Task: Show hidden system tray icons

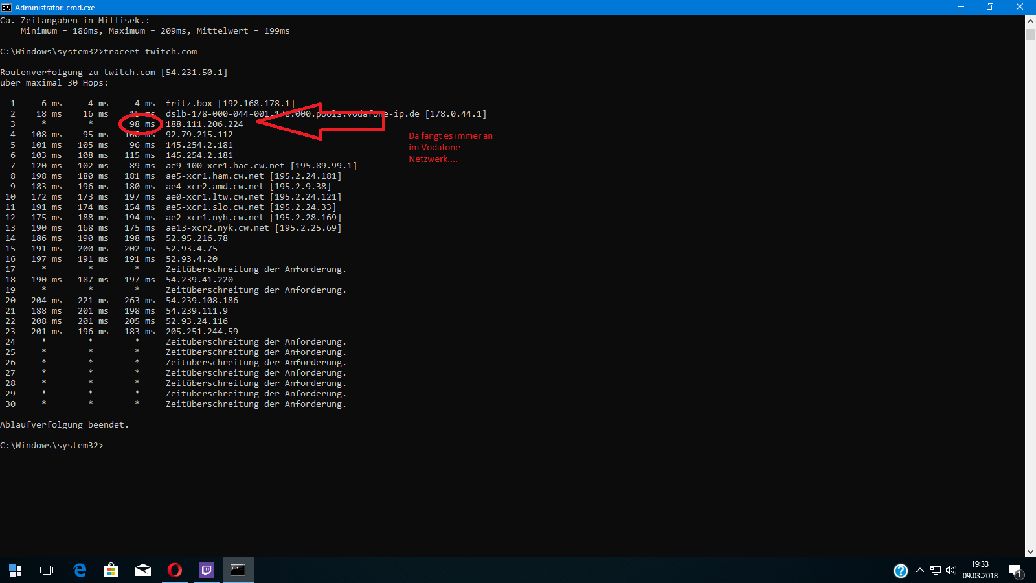Action: click(x=920, y=571)
